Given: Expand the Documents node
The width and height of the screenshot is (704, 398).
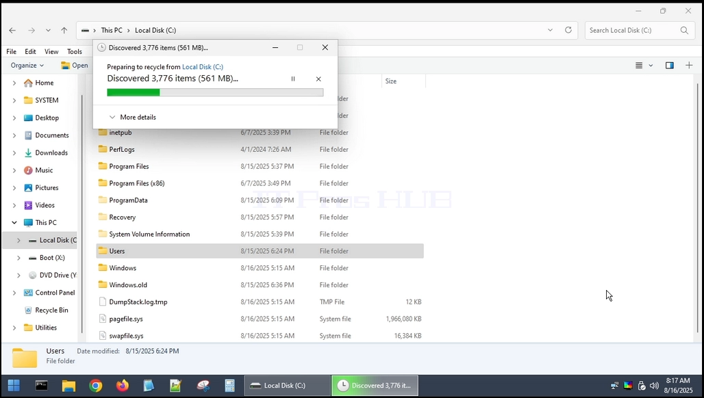Looking at the screenshot, I should 14,135.
